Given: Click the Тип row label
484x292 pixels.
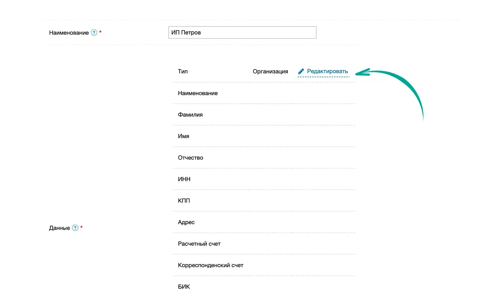Looking at the screenshot, I should tap(183, 71).
